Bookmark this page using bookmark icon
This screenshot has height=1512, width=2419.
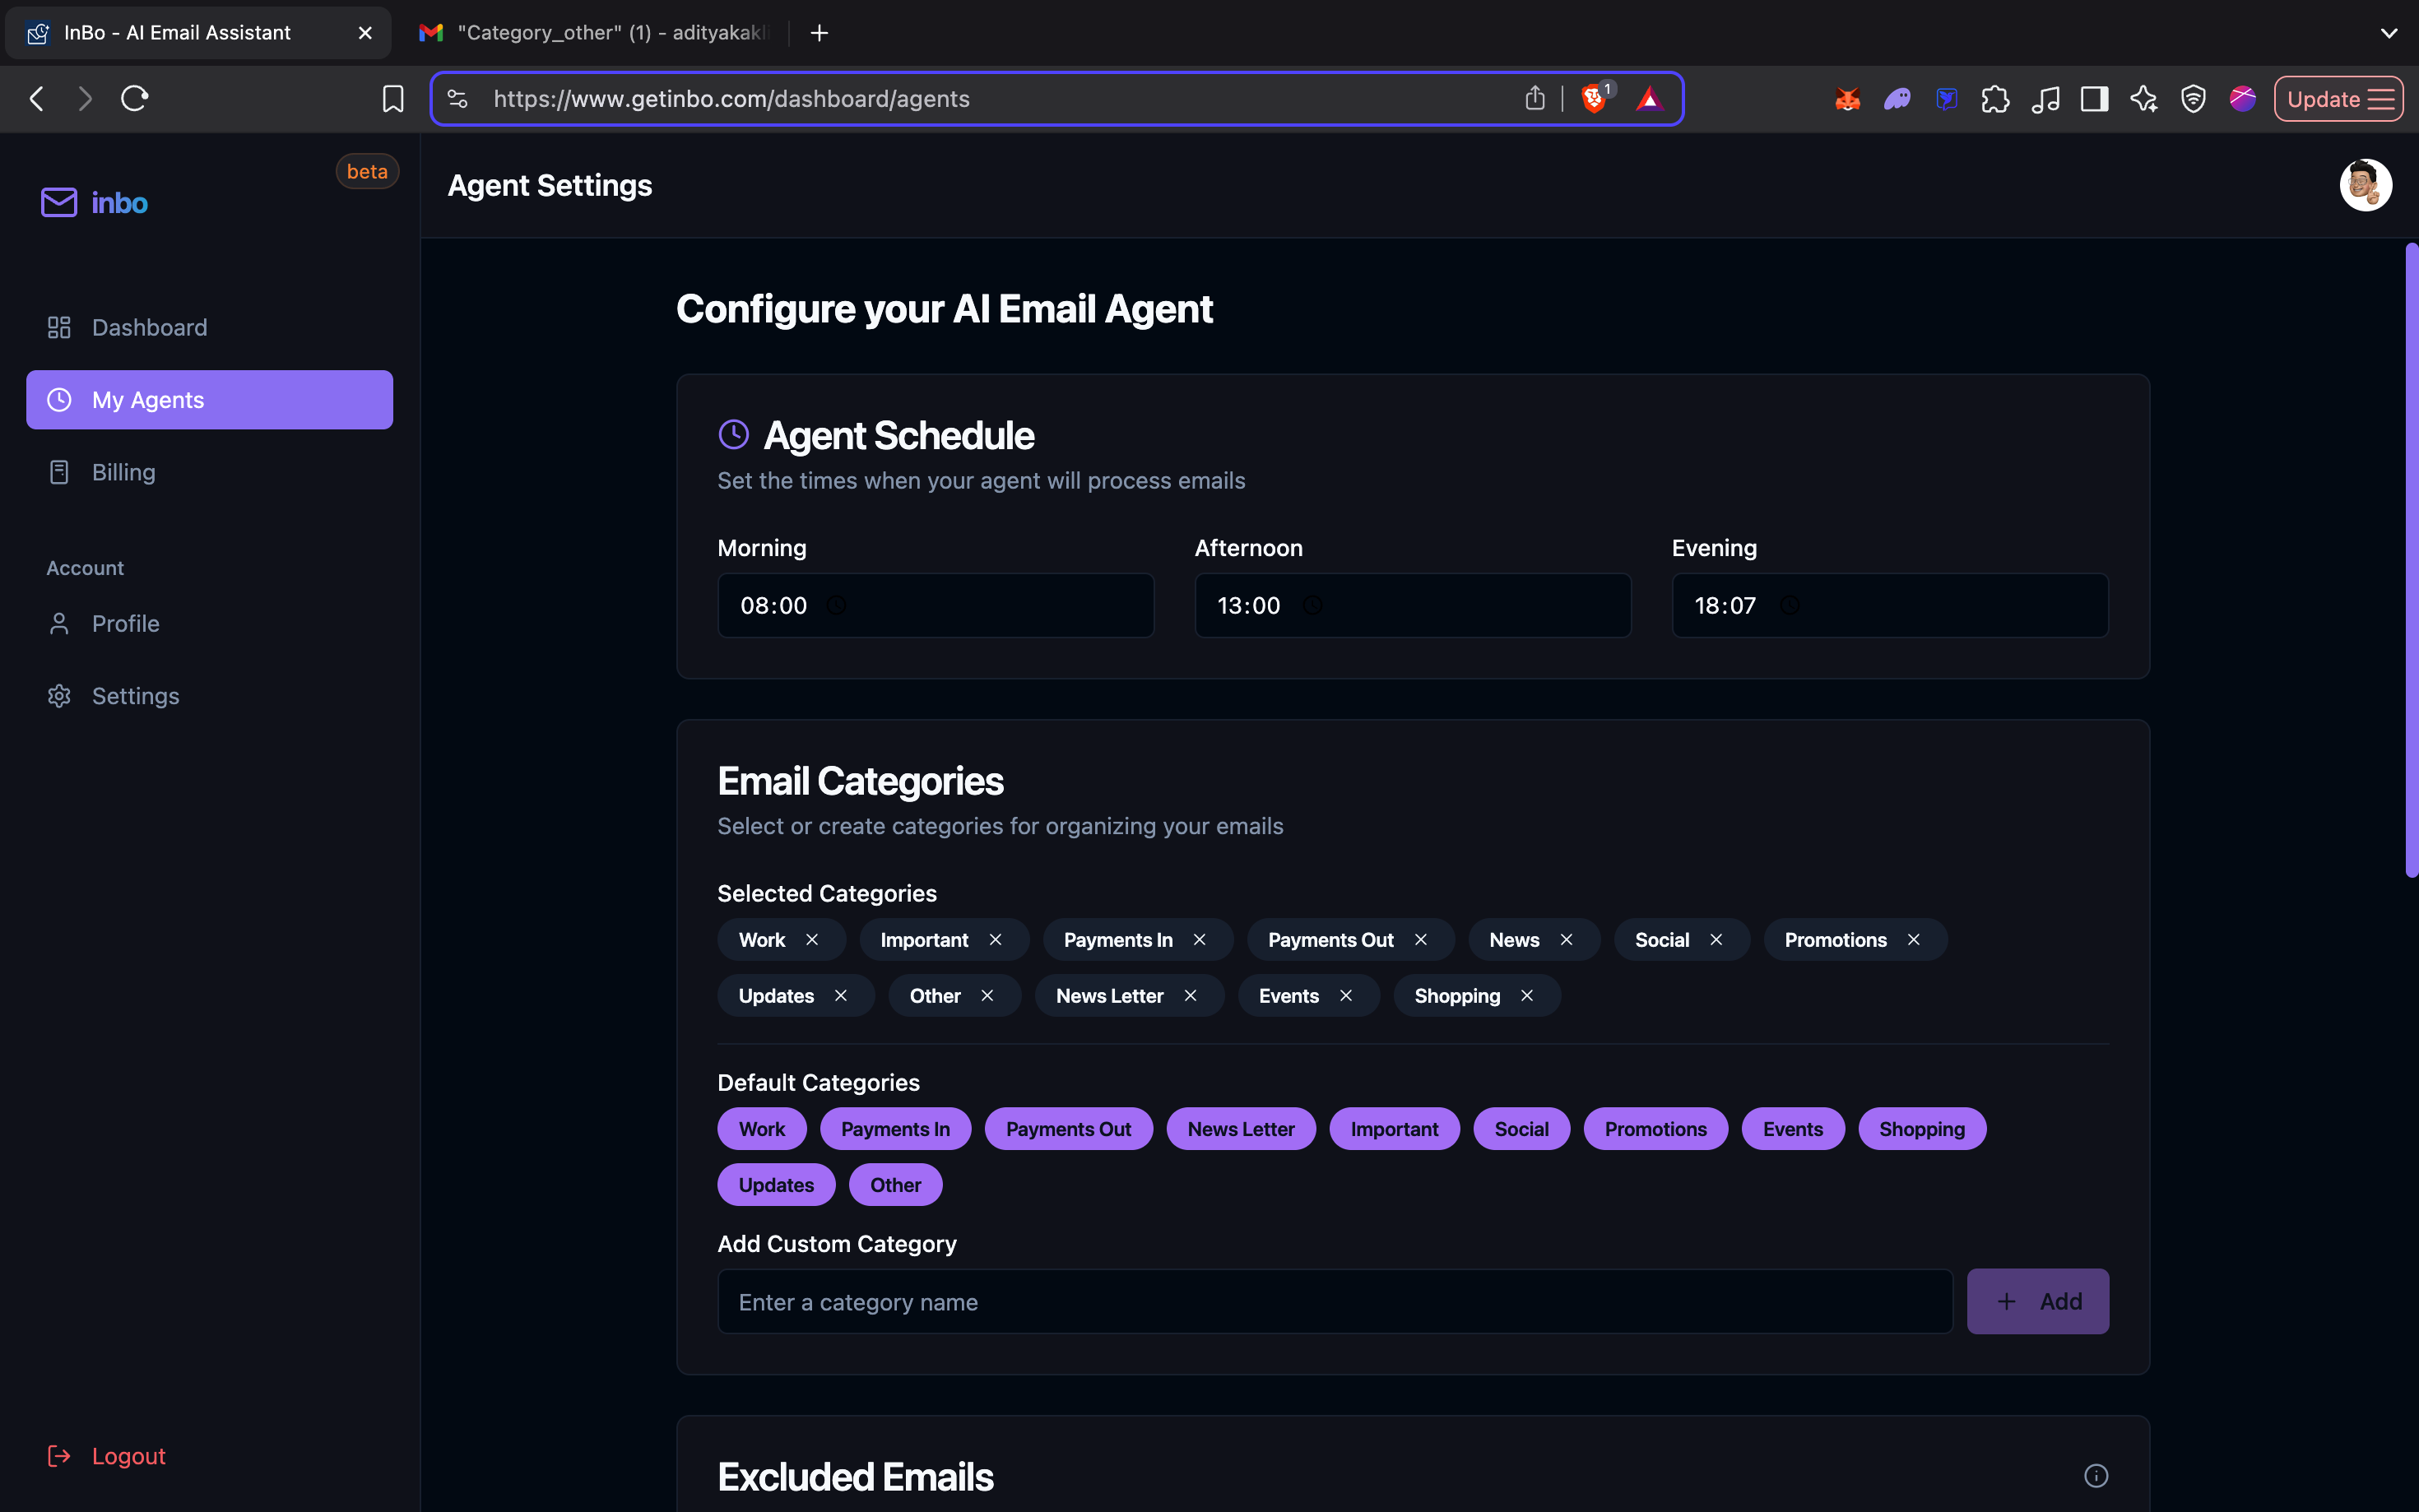(x=393, y=98)
